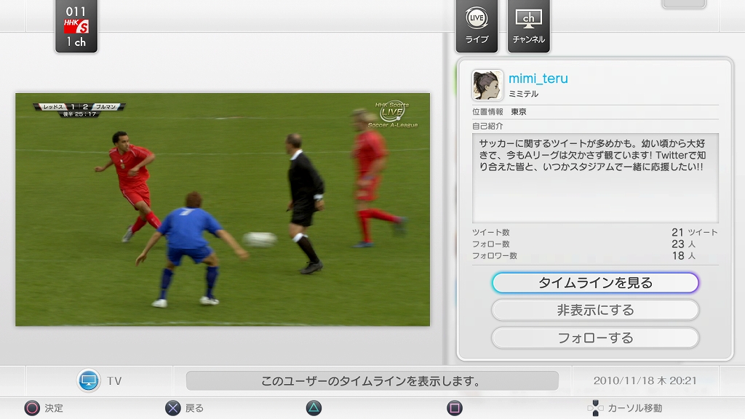The image size is (745, 419).
Task: Click the TV monitor icon
Action: (88, 380)
